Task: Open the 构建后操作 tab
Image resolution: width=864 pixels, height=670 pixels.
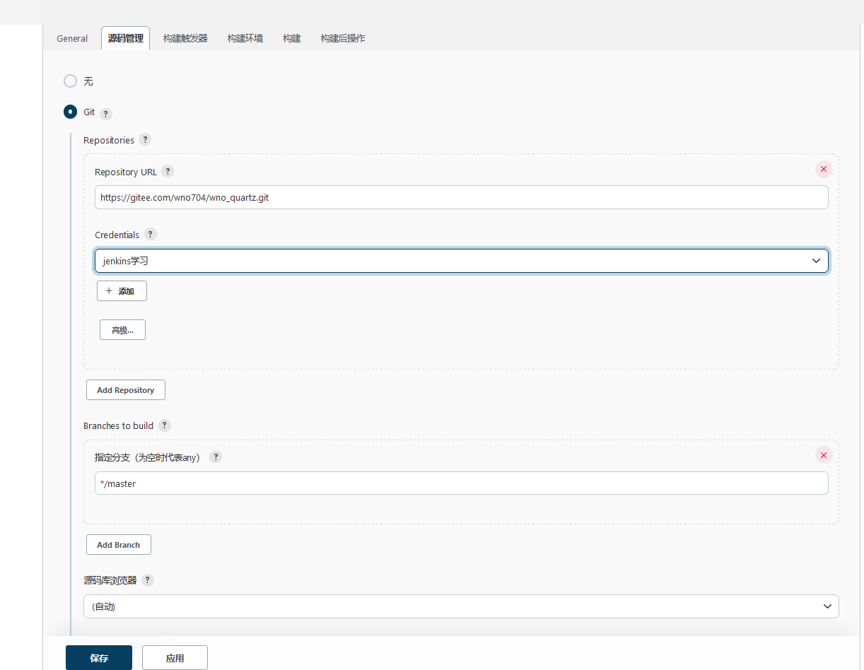Action: click(343, 38)
